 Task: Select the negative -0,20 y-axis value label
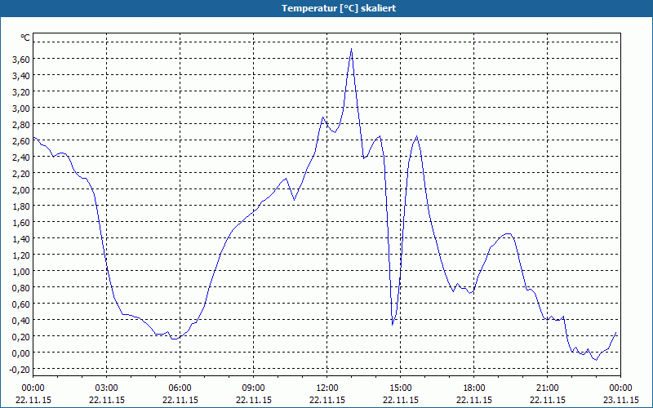pos(20,370)
